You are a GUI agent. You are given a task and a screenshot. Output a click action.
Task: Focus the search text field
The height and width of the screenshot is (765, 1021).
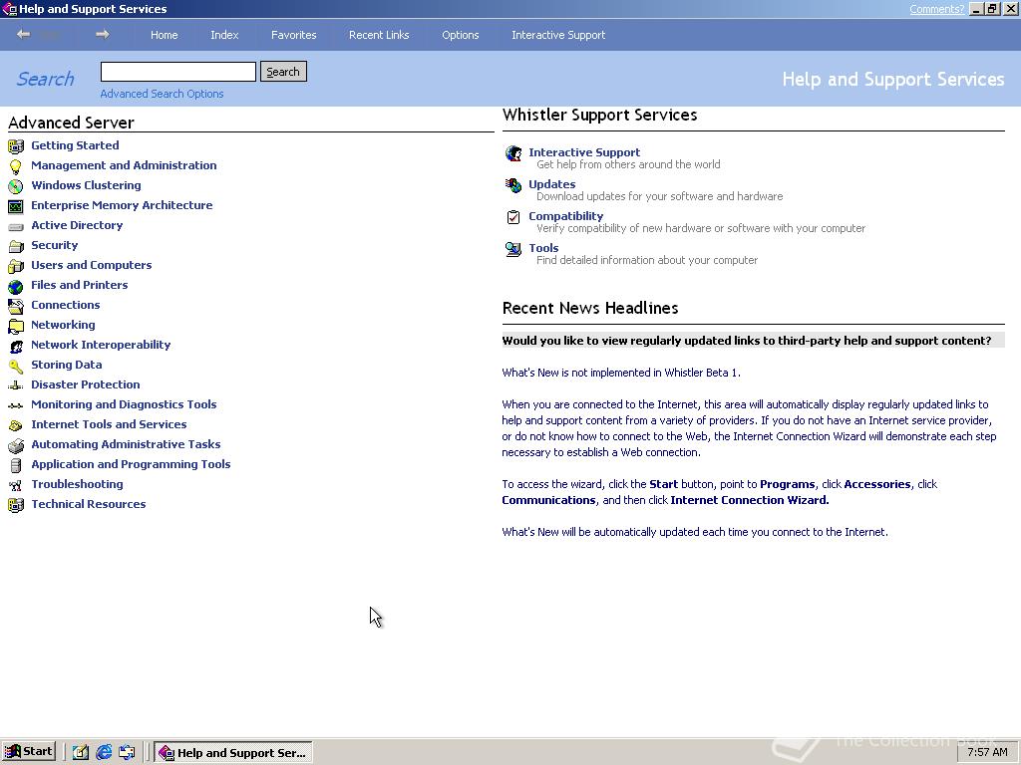(178, 72)
